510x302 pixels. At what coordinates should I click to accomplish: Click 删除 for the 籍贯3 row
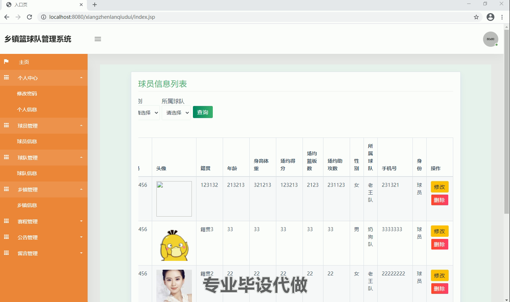tap(439, 244)
